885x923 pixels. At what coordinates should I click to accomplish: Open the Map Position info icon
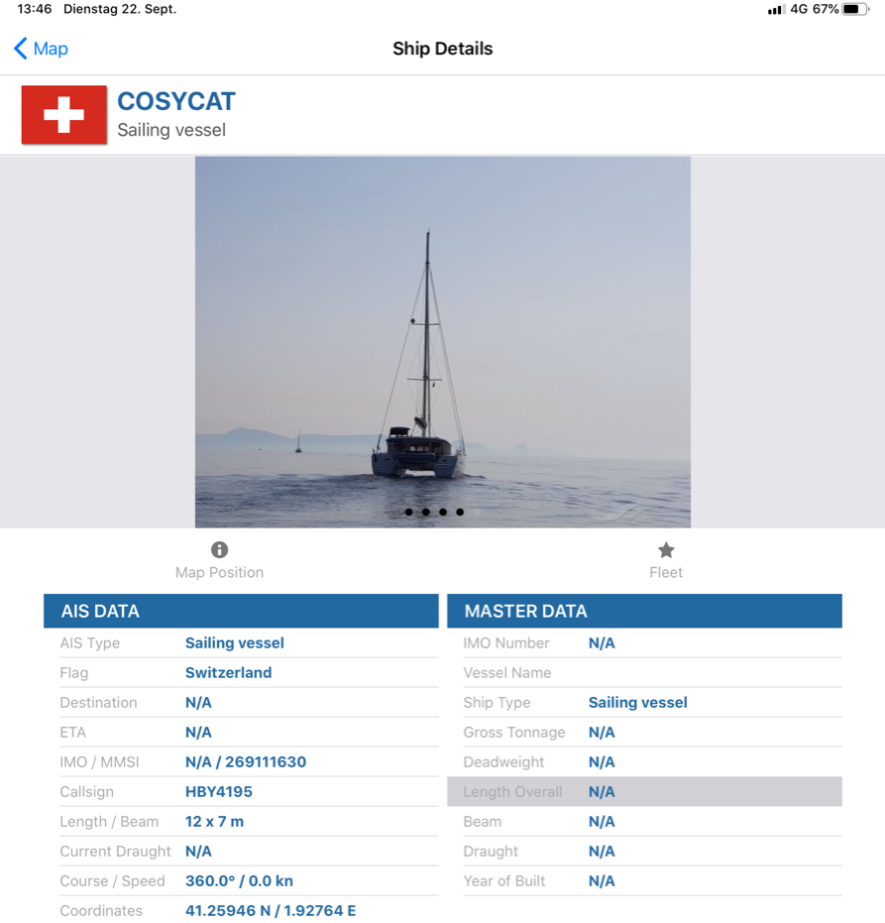[219, 550]
